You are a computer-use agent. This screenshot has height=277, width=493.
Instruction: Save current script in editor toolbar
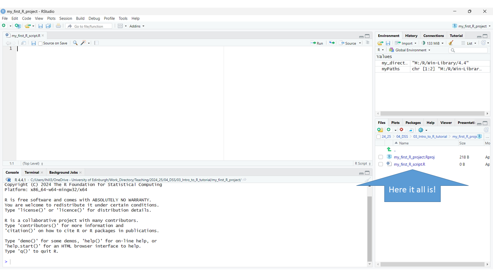(x=34, y=43)
